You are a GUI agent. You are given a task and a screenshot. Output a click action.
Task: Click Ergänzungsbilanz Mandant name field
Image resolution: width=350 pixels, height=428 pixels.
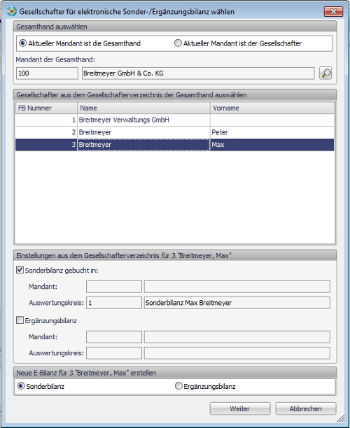237,337
